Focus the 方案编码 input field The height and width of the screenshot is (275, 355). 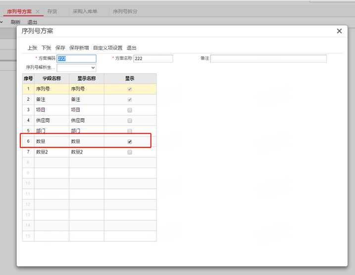pos(77,59)
